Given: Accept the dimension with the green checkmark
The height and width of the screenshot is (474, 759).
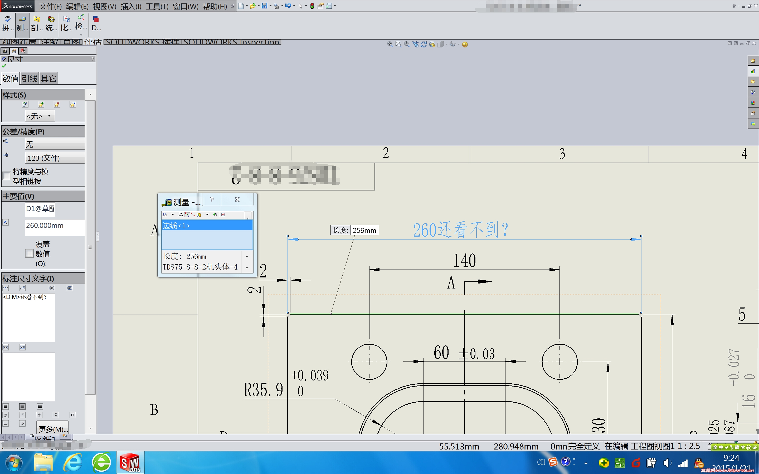Looking at the screenshot, I should (4, 66).
